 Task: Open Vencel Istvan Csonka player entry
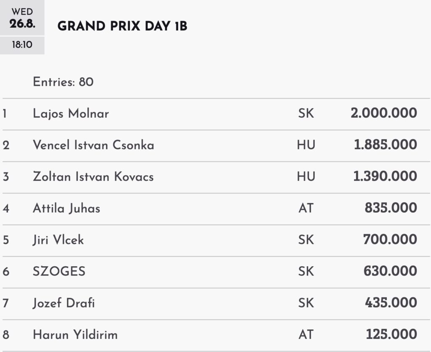(93, 145)
